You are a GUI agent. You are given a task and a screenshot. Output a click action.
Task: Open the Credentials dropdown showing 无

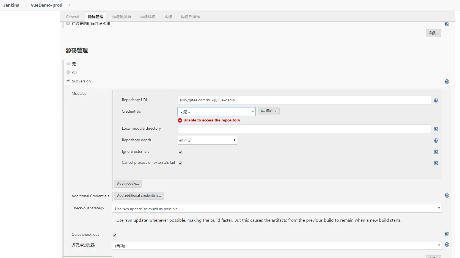click(217, 112)
